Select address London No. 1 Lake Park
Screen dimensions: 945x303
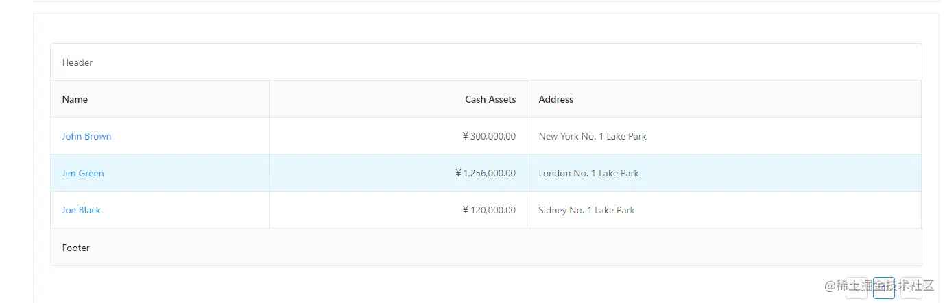pos(588,173)
